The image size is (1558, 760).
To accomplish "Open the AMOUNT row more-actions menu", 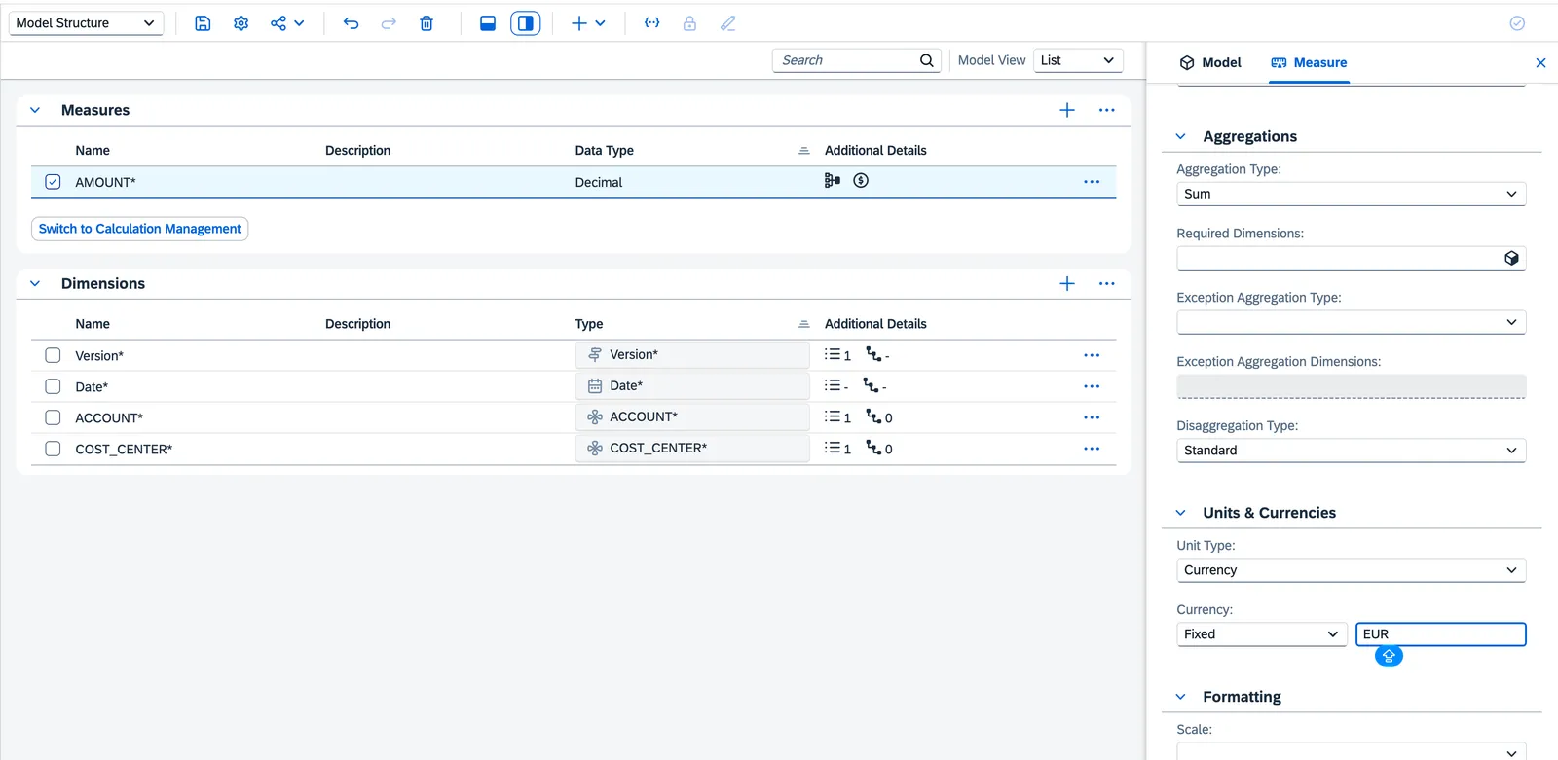I will 1092,182.
